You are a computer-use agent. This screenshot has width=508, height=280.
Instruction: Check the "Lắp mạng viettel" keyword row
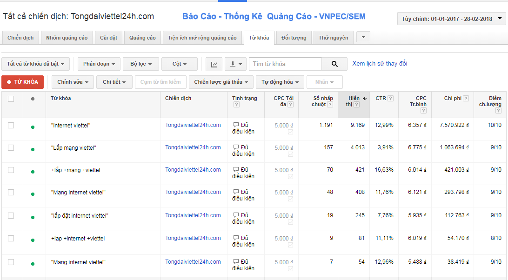(11, 147)
